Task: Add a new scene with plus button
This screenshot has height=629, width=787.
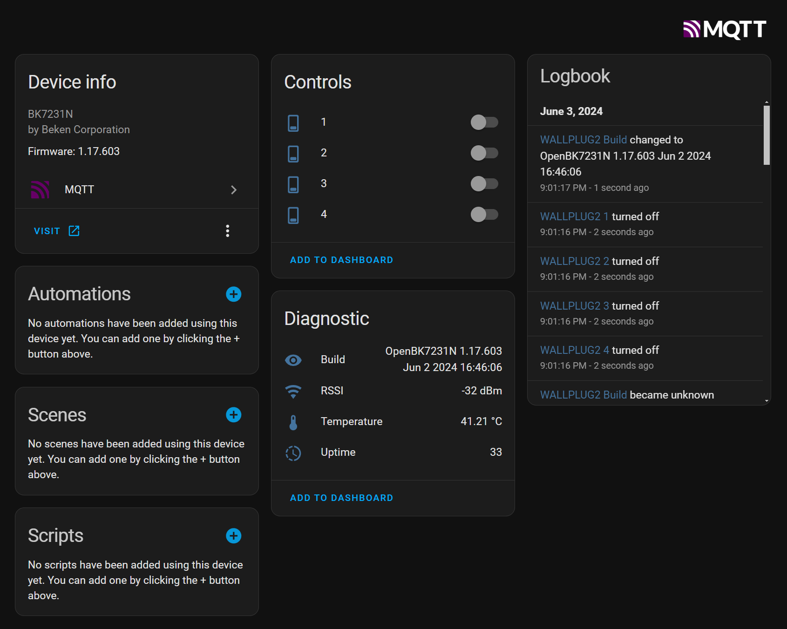Action: point(234,415)
